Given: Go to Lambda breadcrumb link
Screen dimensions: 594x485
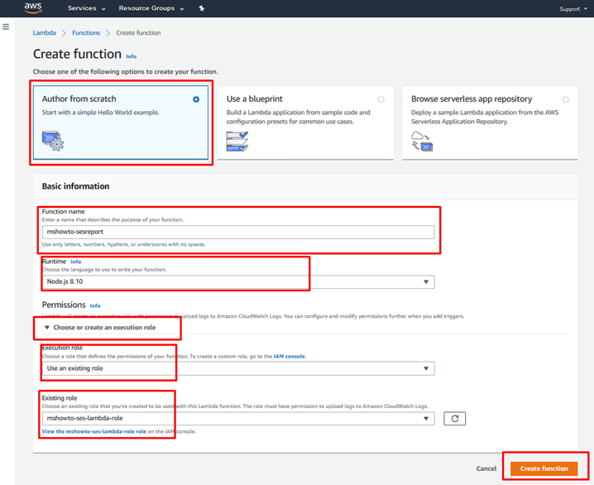Looking at the screenshot, I should point(45,32).
